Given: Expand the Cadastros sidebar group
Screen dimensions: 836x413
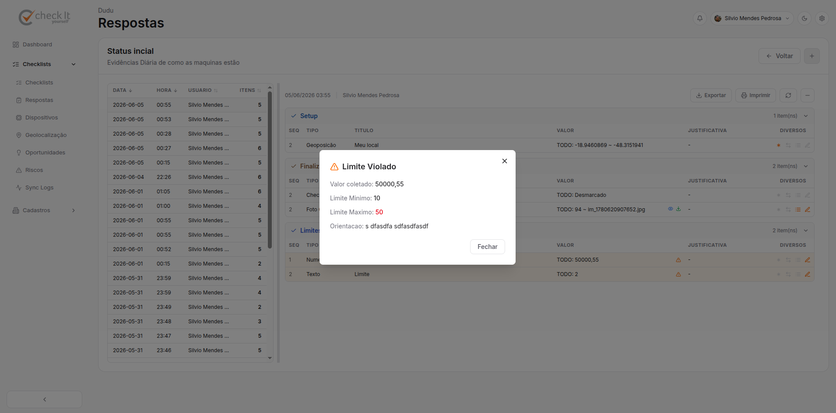Looking at the screenshot, I should [x=44, y=210].
